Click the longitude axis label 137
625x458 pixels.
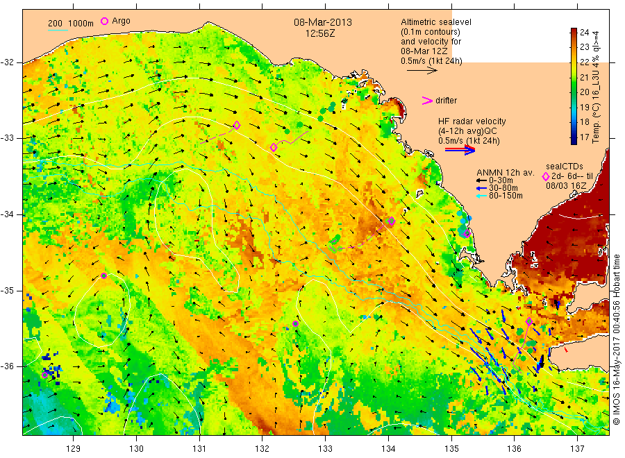point(578,449)
